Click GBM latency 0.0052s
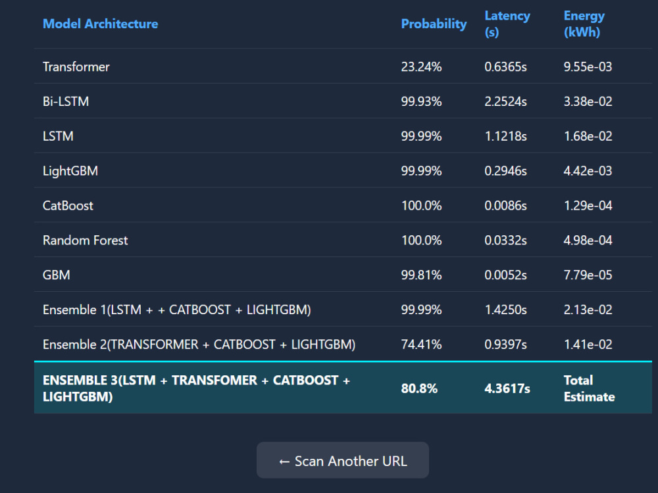658x493 pixels. point(505,275)
